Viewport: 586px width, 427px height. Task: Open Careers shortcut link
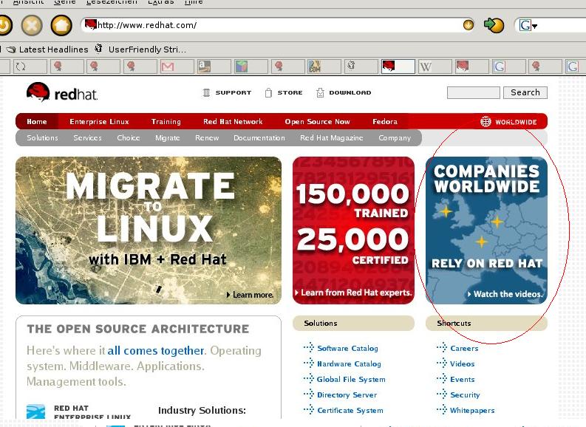click(464, 348)
